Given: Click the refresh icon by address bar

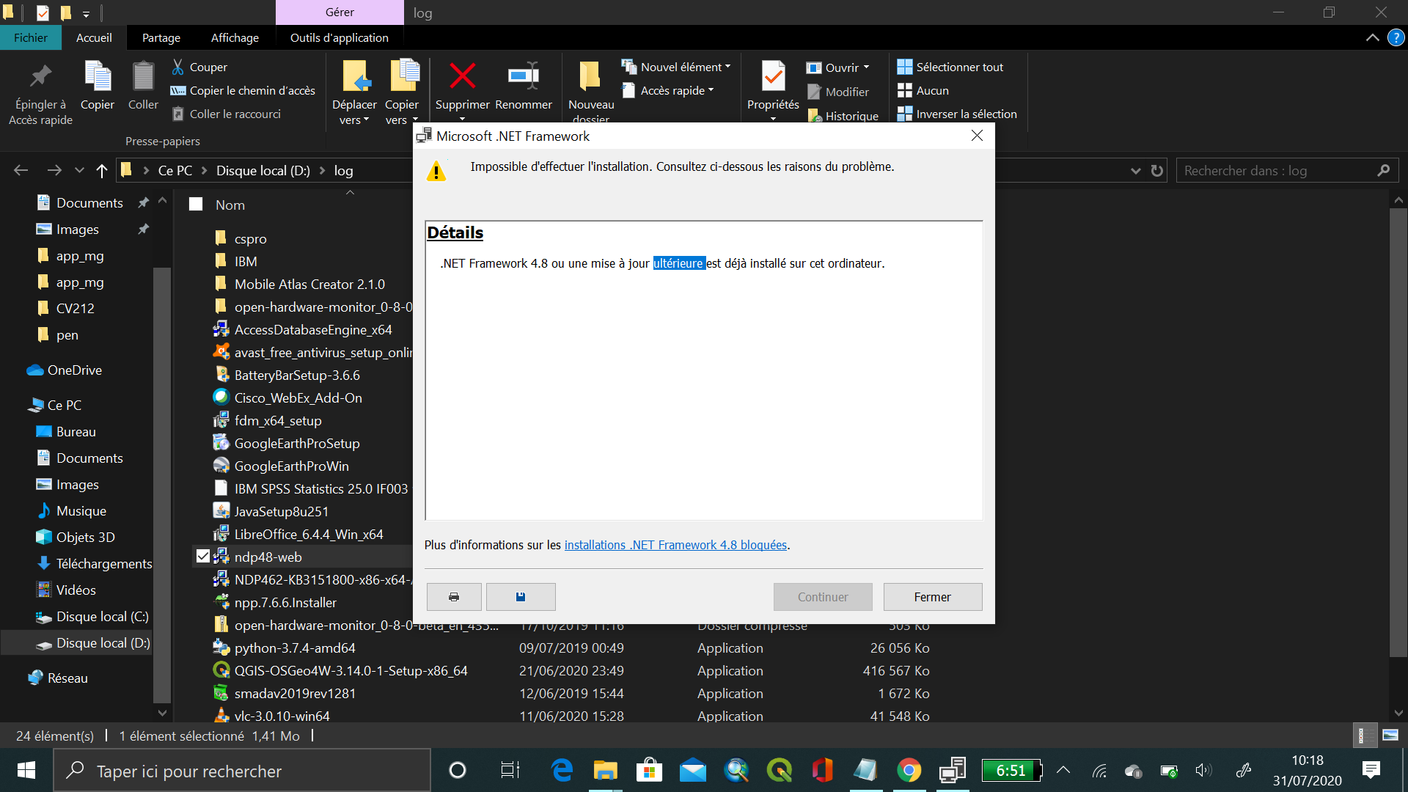Looking at the screenshot, I should tap(1157, 171).
